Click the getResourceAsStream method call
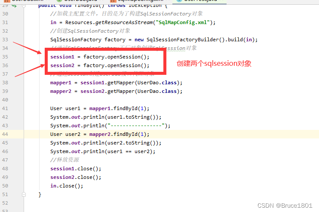Screen dimensions: 319x212 point(124,22)
